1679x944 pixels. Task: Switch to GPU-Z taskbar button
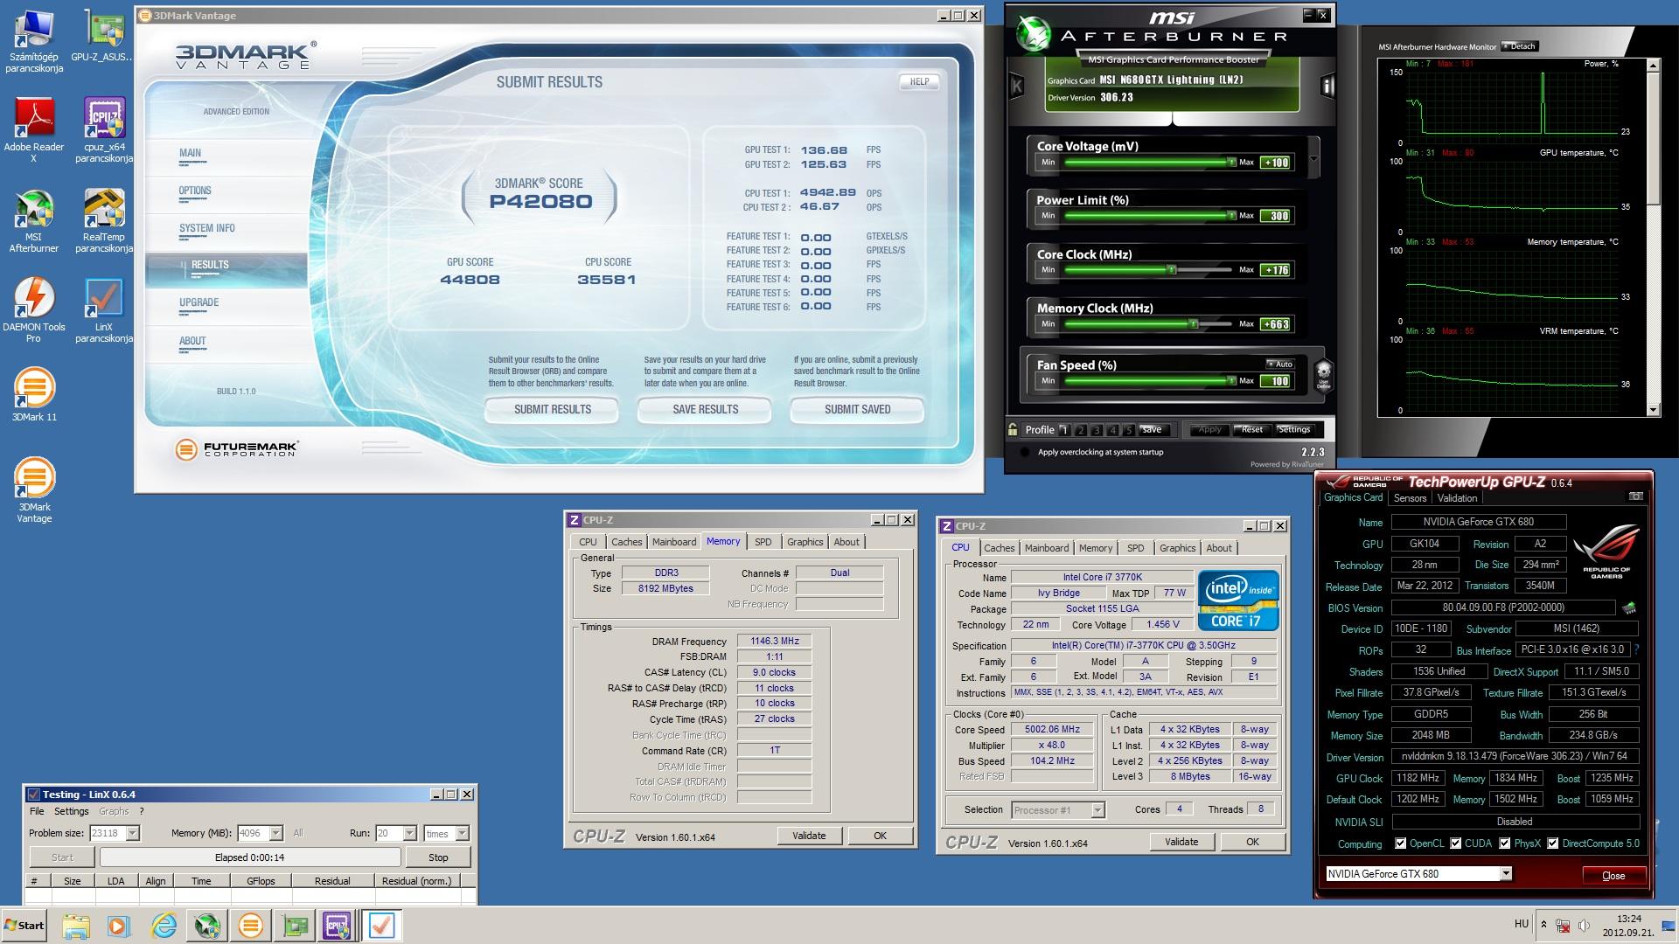point(295,926)
